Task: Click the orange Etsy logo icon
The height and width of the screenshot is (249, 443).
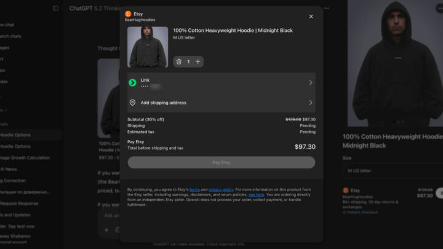Action: point(128,14)
